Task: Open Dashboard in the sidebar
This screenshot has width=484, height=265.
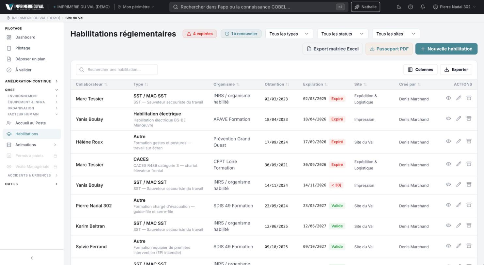Action: [32, 37]
